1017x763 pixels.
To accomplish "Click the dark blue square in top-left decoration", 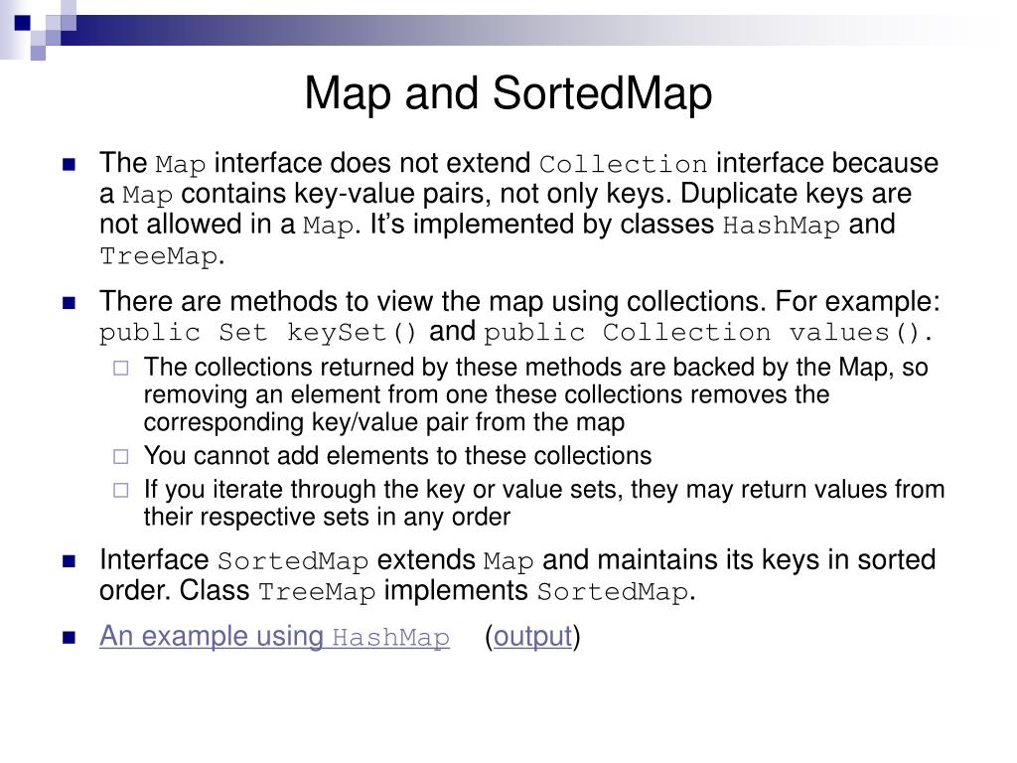I will click(23, 23).
